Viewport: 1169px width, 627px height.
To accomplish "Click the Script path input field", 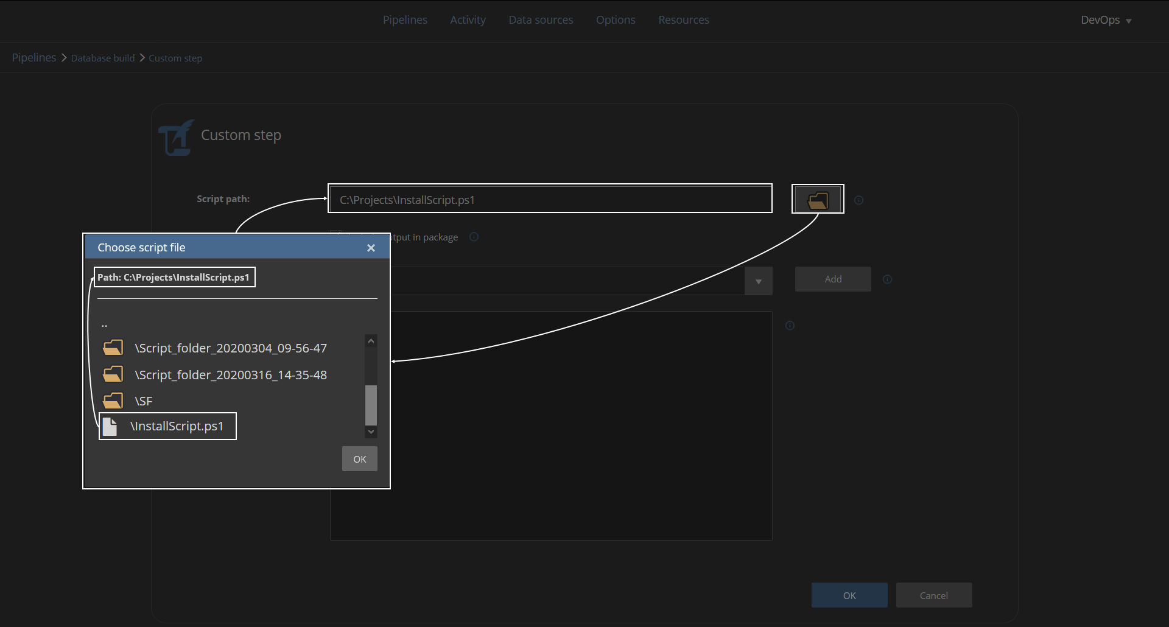I will (x=549, y=200).
